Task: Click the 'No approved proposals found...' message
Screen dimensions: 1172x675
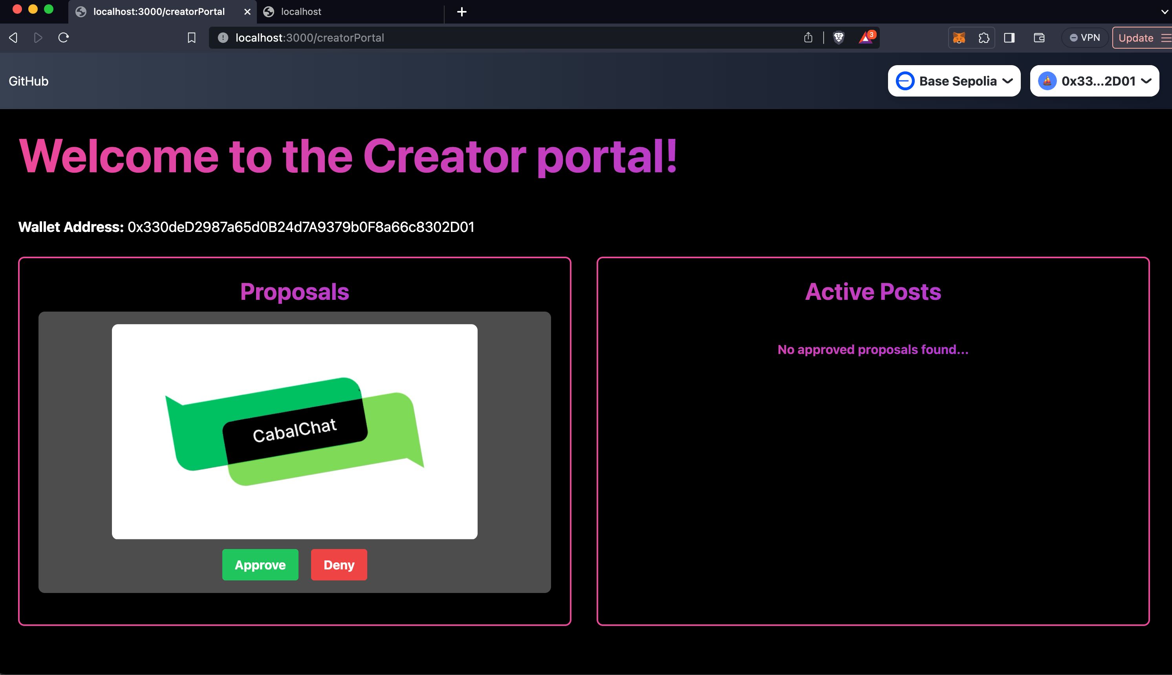Action: coord(873,350)
